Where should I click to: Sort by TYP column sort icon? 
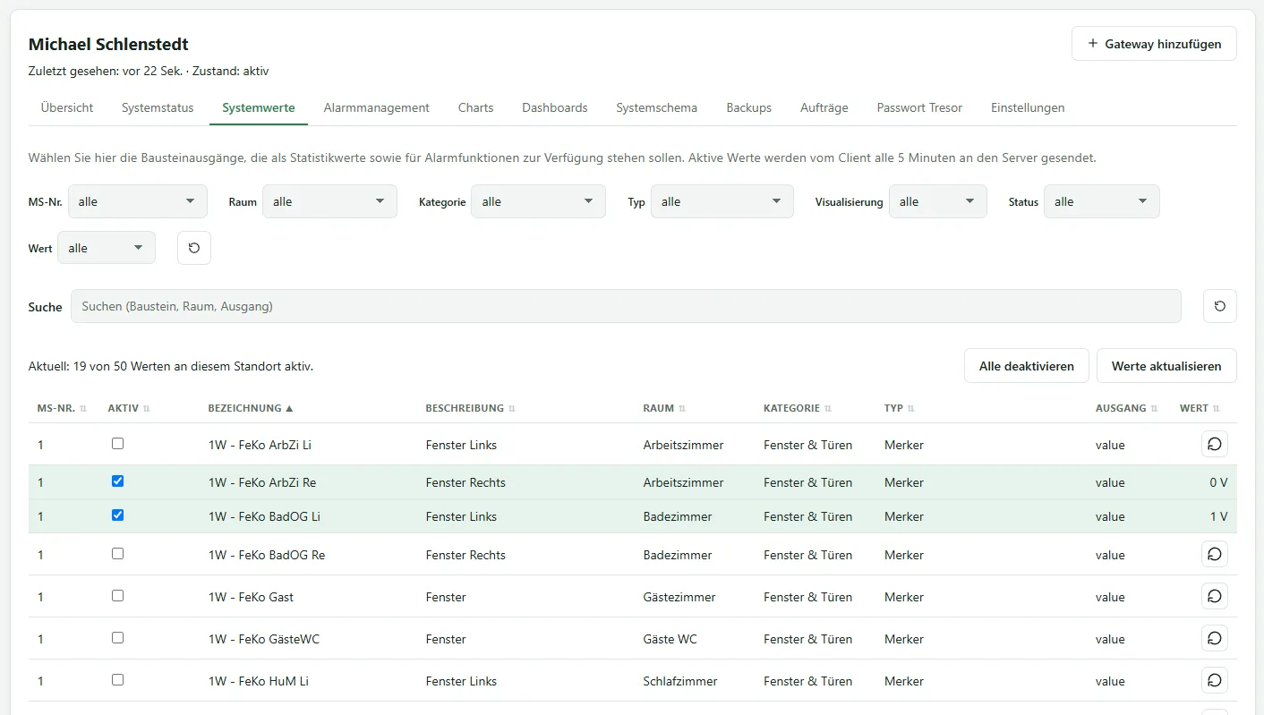pyautogui.click(x=911, y=408)
